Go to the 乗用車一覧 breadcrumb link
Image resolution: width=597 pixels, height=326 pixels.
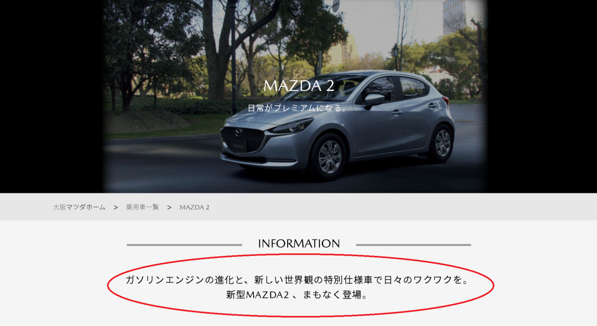click(x=142, y=207)
